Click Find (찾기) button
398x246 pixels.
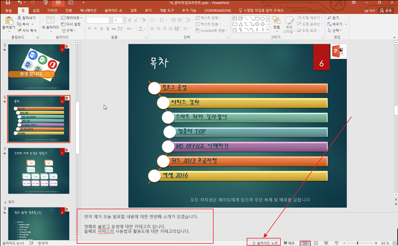(x=333, y=18)
